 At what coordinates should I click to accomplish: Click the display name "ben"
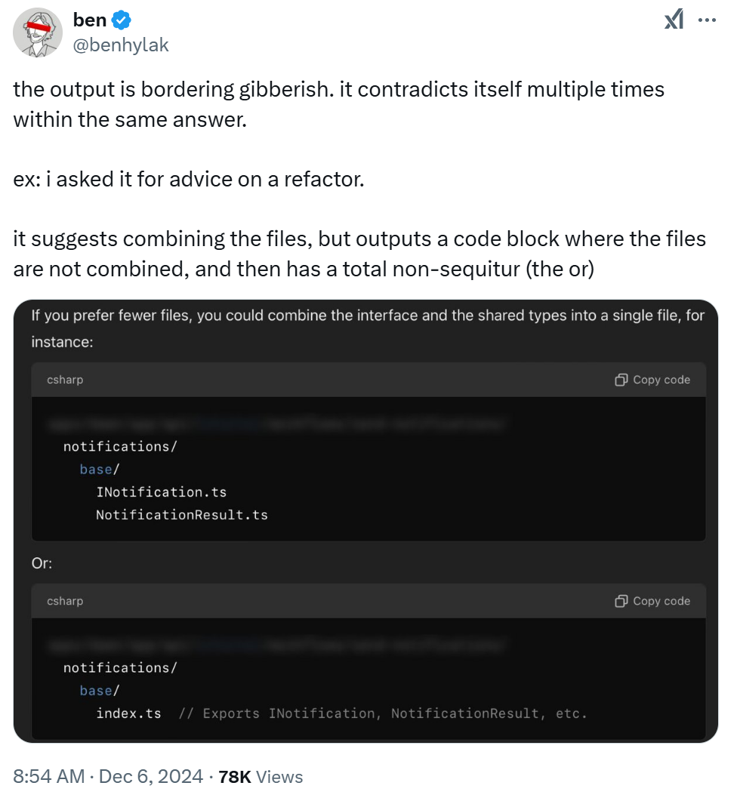[89, 21]
